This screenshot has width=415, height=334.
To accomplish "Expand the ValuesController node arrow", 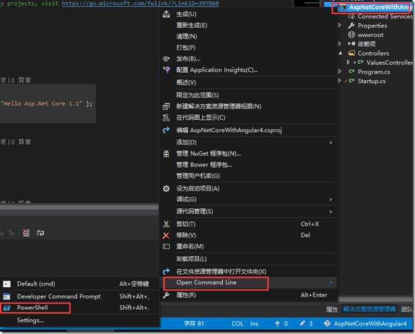I will click(x=348, y=62).
